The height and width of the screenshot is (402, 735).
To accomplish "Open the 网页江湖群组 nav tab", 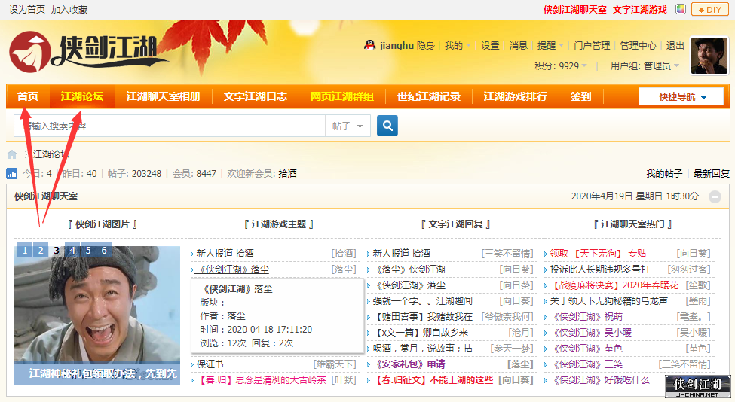I will tap(341, 96).
